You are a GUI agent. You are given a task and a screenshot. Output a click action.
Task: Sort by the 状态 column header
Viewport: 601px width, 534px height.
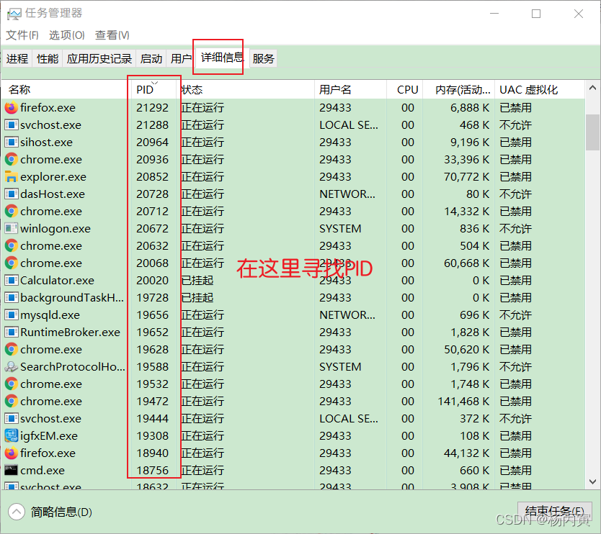(246, 89)
